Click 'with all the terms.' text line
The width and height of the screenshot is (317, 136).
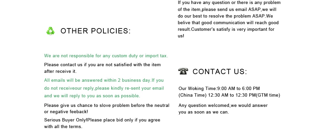click(63, 127)
